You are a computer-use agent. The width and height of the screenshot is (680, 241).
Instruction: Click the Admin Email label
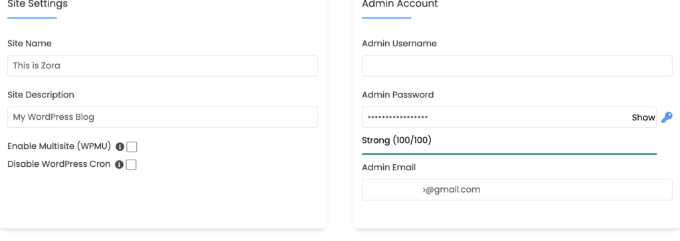pos(388,167)
